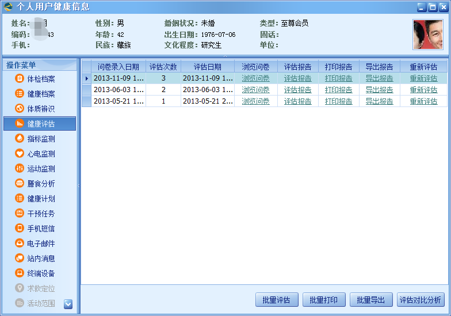The image size is (451, 316).
Task: Click the 评估对比分析 button
Action: coord(421,300)
